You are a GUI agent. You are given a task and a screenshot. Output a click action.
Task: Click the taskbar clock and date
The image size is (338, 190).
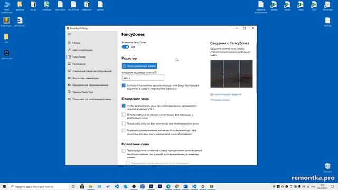pos(323,186)
